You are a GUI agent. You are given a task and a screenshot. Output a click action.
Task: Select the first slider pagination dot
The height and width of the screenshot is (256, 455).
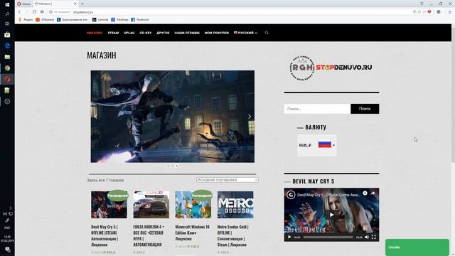(x=168, y=166)
